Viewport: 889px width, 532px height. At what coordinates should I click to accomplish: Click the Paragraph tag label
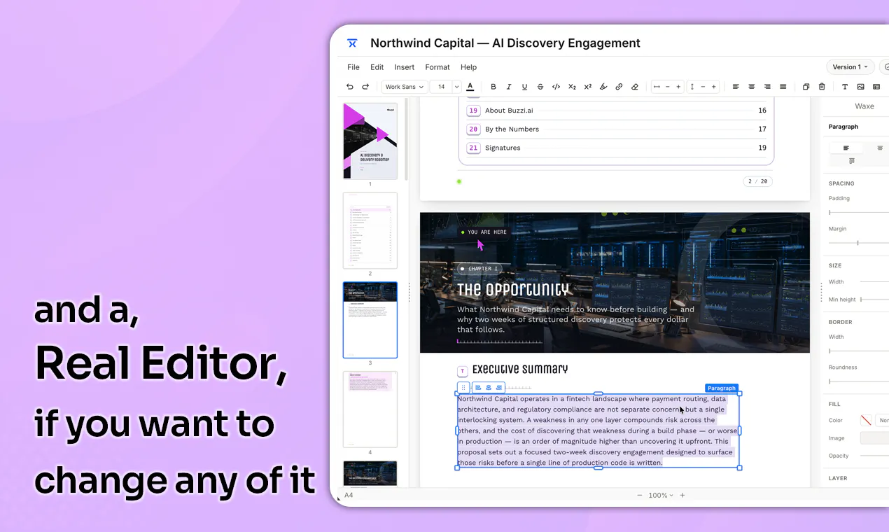click(x=722, y=388)
